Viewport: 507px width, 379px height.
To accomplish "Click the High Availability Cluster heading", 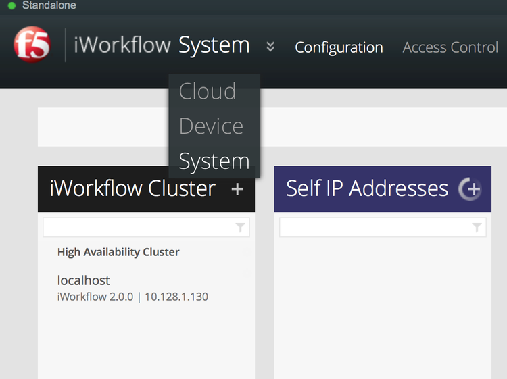I will coord(118,252).
